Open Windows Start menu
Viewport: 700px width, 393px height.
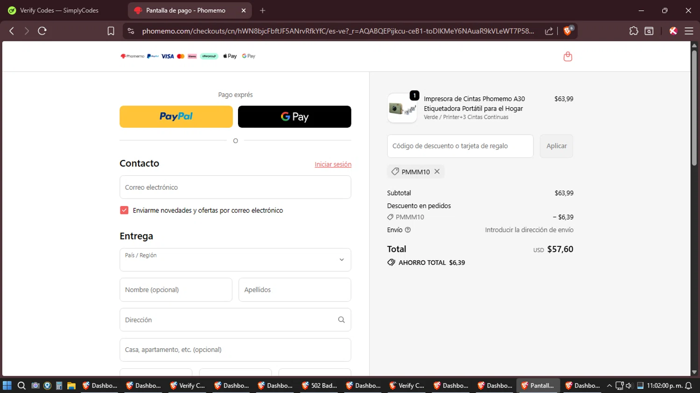[7, 386]
